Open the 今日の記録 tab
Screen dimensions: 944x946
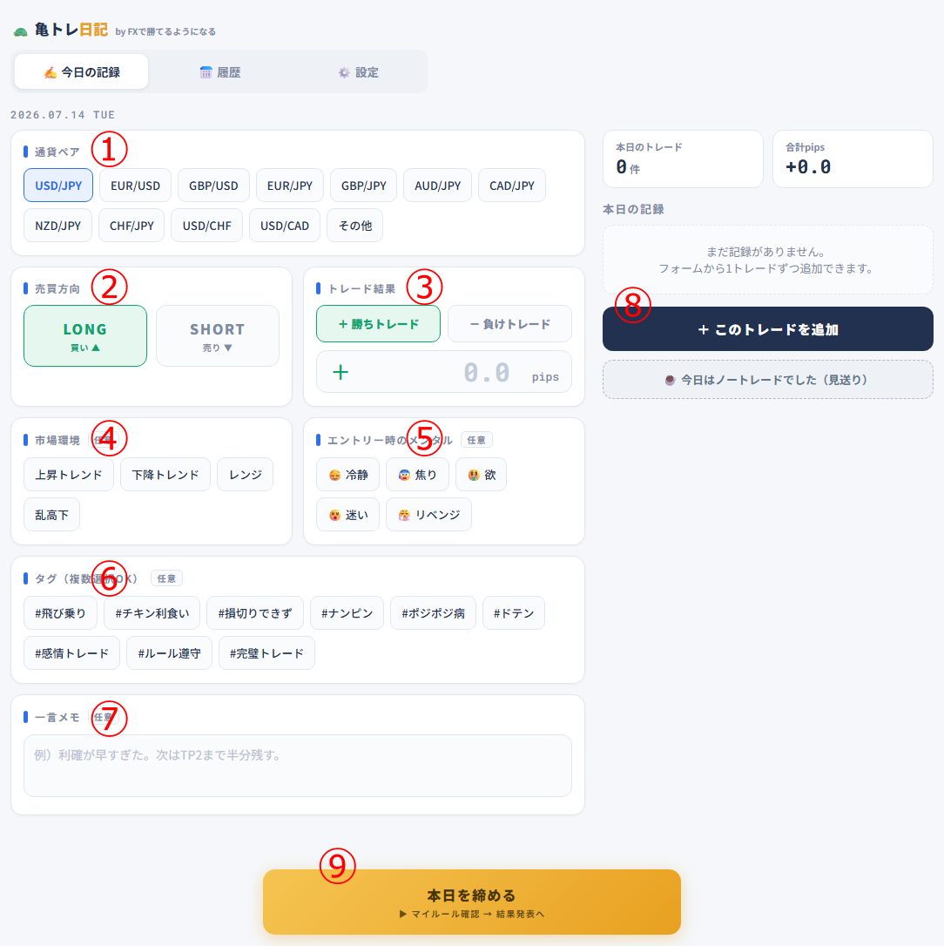(82, 71)
